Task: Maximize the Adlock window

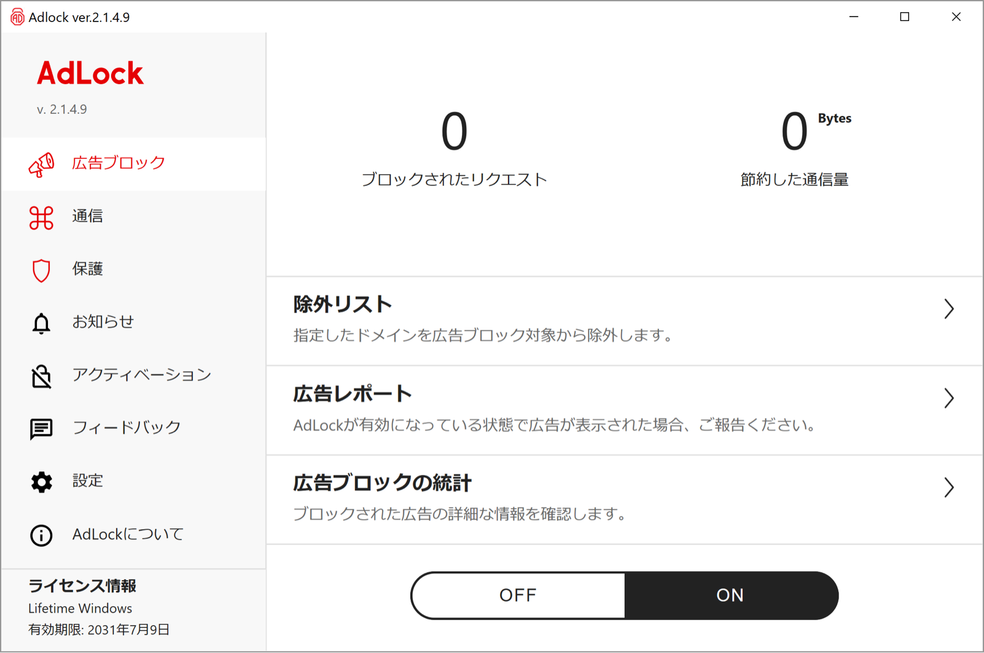Action: pyautogui.click(x=904, y=17)
